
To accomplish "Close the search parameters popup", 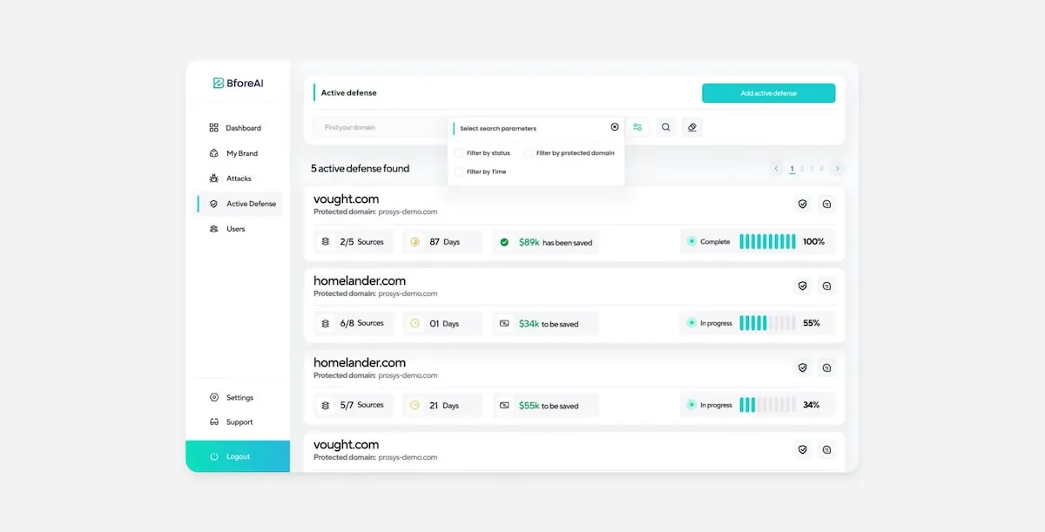I will pos(614,127).
